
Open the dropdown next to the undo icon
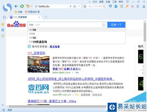[x=31, y=6]
